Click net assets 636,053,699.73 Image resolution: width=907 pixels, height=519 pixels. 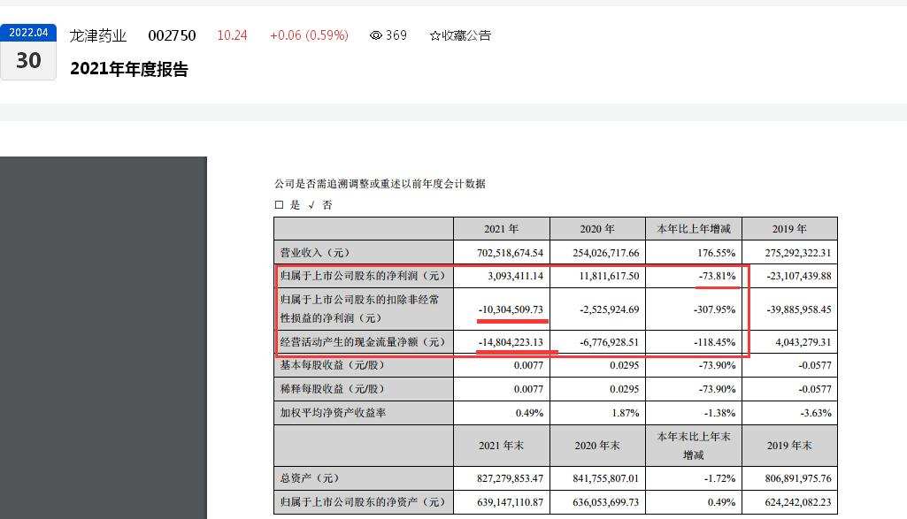coord(605,501)
